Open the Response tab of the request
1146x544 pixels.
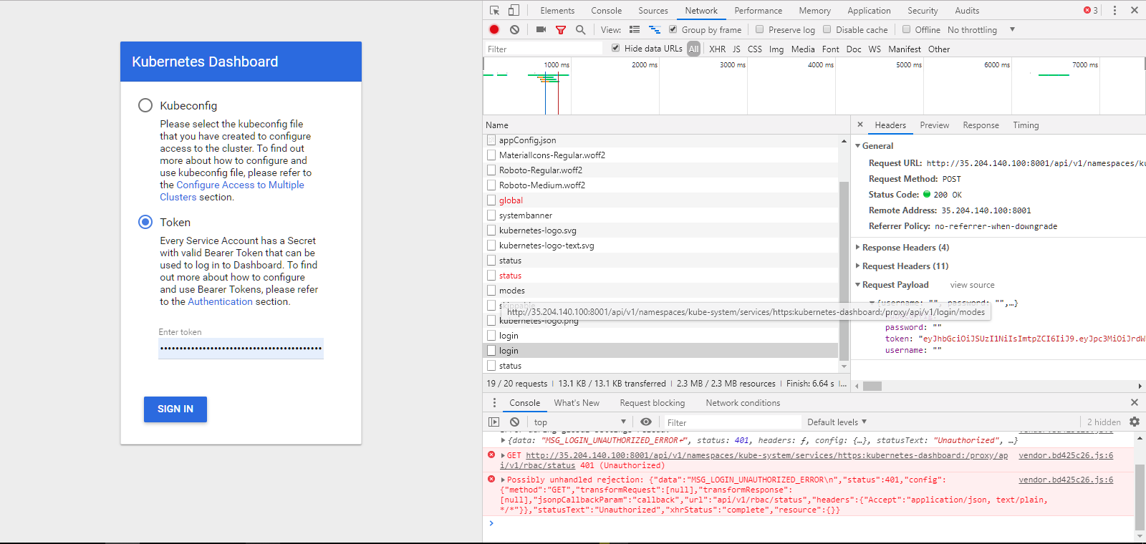point(981,125)
